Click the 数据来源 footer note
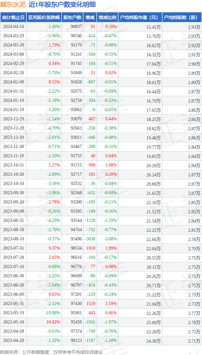This screenshot has width=202, height=355. click(x=51, y=352)
